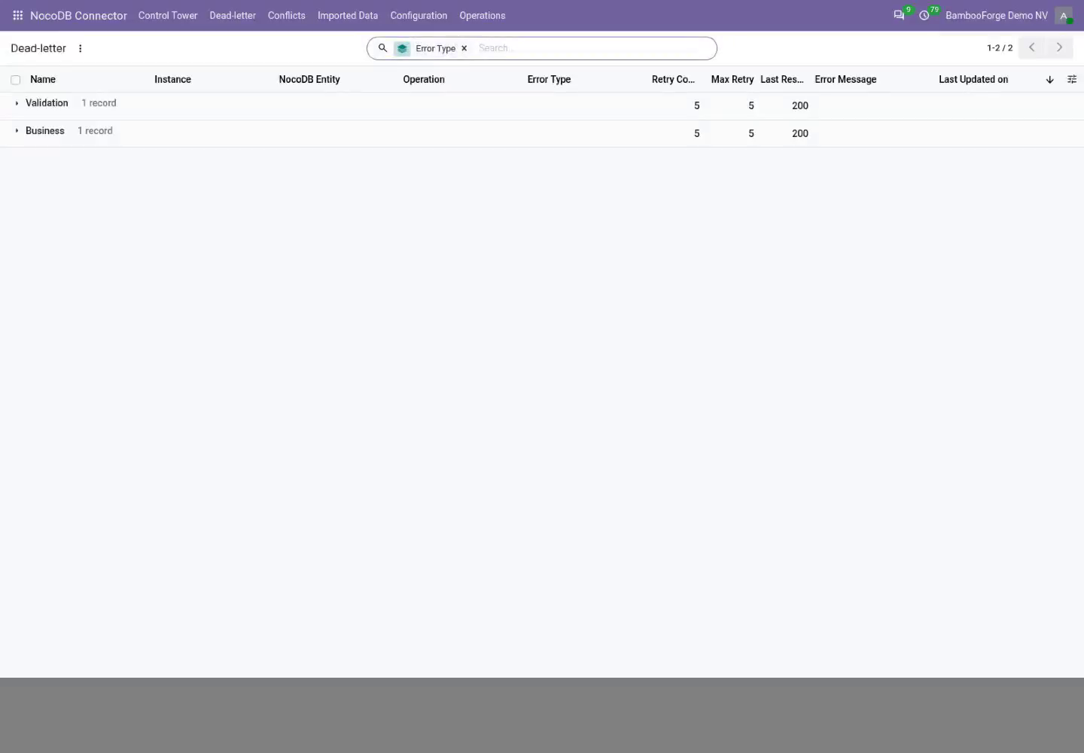Screen dimensions: 1084x753
Task: Switch company via BambooForge Demo NV
Action: click(997, 15)
